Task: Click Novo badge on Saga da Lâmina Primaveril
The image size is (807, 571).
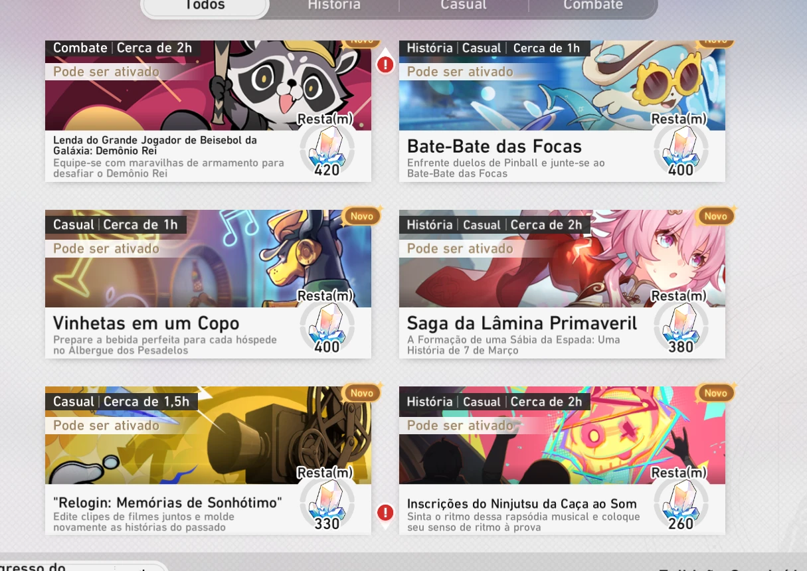Action: click(715, 216)
